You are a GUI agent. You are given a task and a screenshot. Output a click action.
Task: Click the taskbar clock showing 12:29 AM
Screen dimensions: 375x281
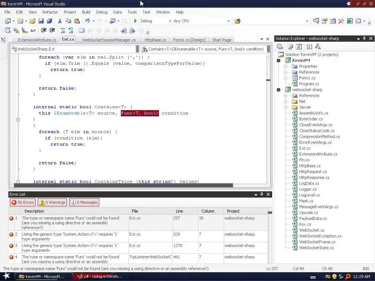[x=361, y=277]
